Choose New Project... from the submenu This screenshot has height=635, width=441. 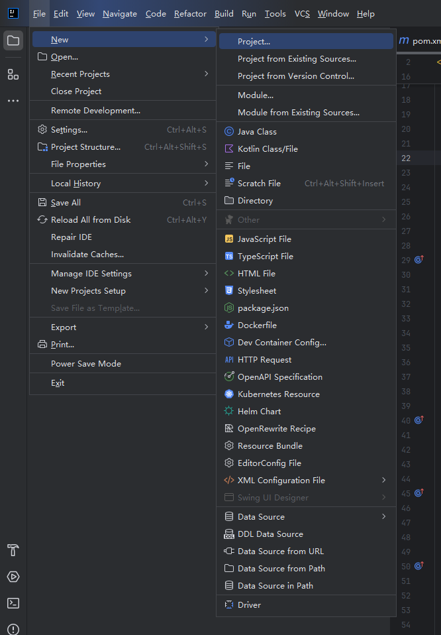point(307,41)
